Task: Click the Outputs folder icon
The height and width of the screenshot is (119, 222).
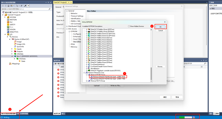Action: tap(15, 51)
